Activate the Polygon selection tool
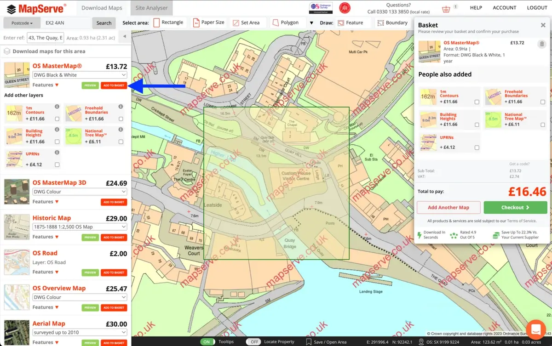Viewport: 552px width, 346px height. point(285,23)
